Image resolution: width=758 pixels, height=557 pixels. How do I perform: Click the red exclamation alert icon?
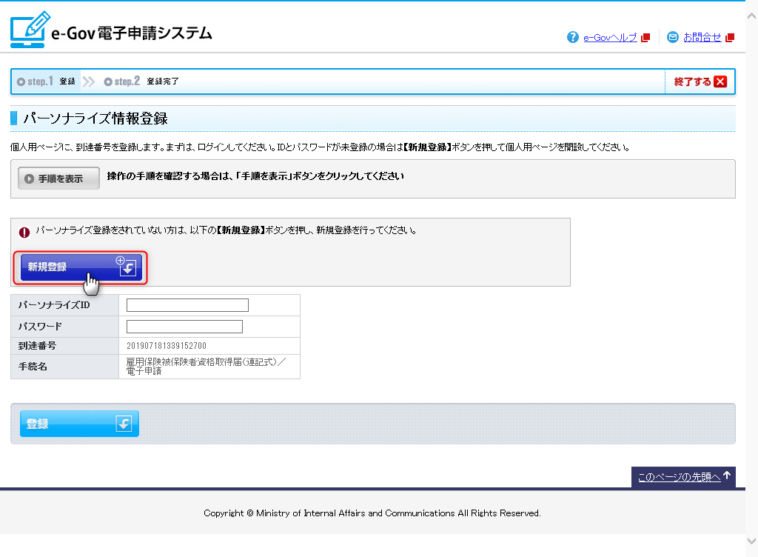24,231
